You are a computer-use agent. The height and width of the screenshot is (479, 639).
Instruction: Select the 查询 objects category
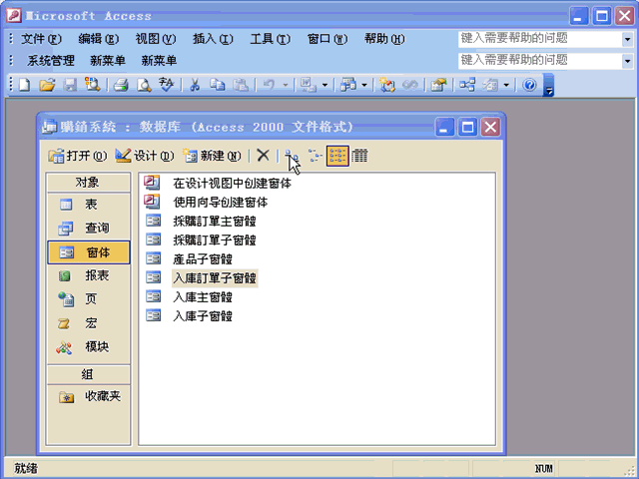89,229
